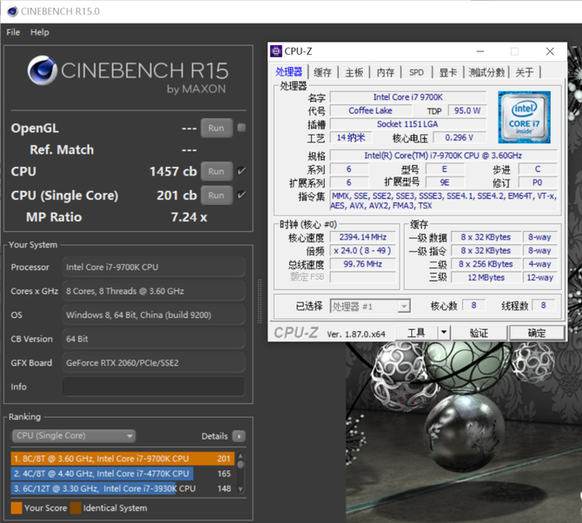Click the 核心电压 value 0.296 V
582x523 pixels.
(x=460, y=138)
